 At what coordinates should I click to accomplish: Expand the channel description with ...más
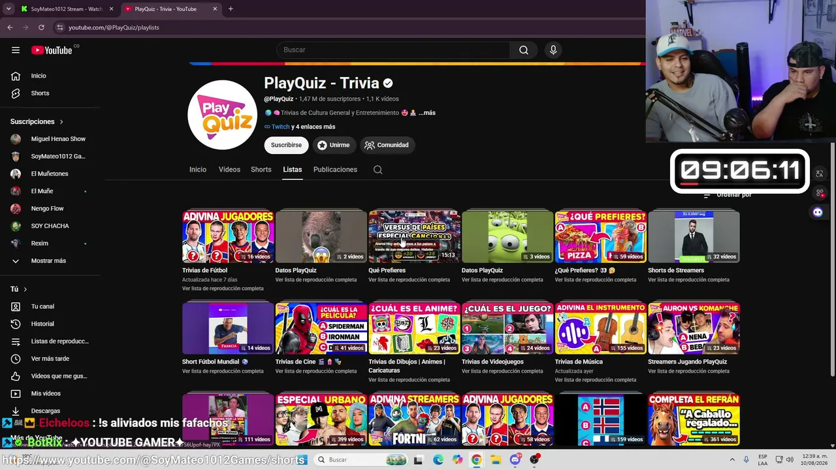426,113
